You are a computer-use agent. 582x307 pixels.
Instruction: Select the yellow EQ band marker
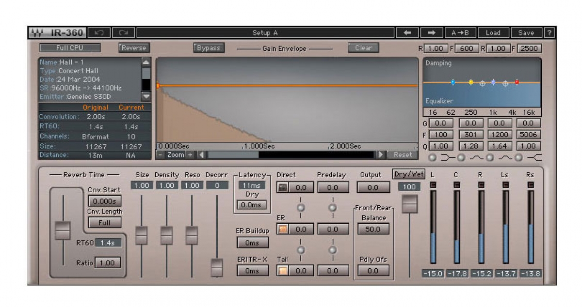pyautogui.click(x=470, y=82)
